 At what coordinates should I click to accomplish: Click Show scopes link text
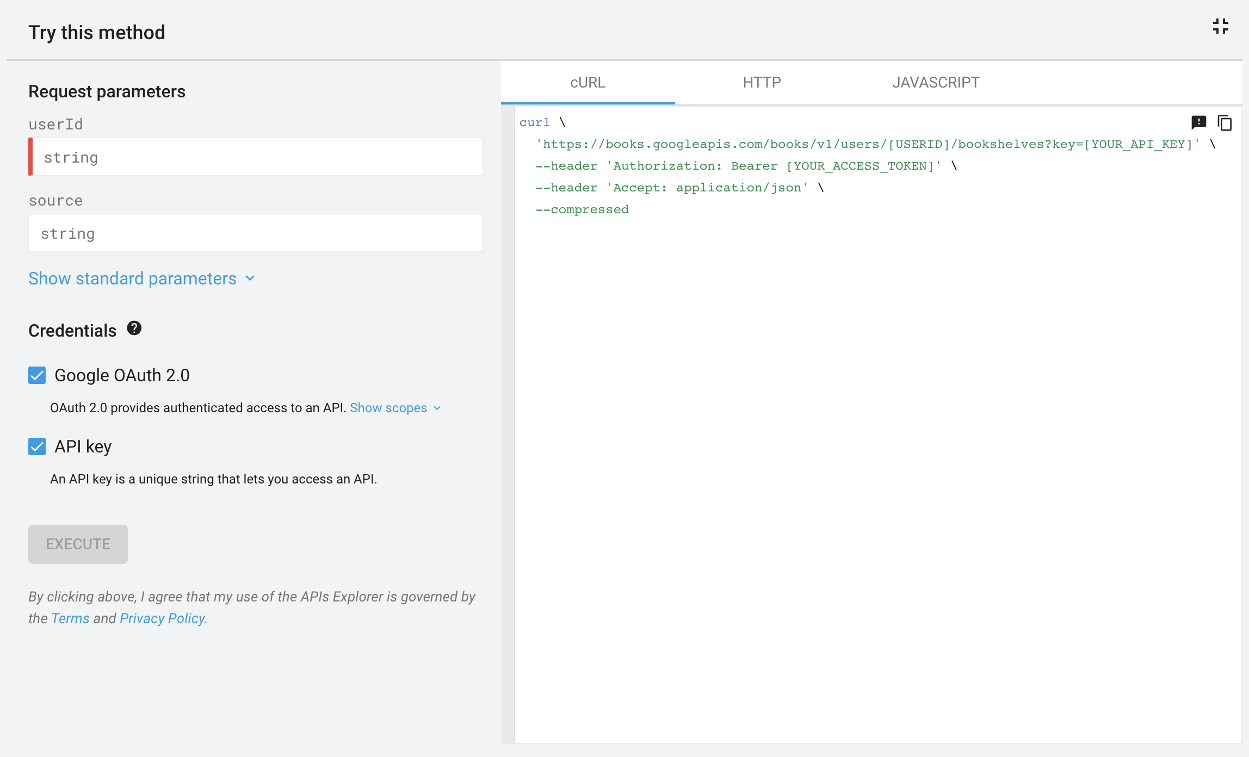pos(390,407)
